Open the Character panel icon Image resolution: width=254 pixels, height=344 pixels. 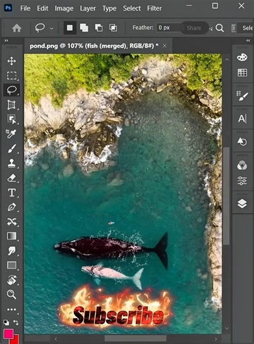242,118
